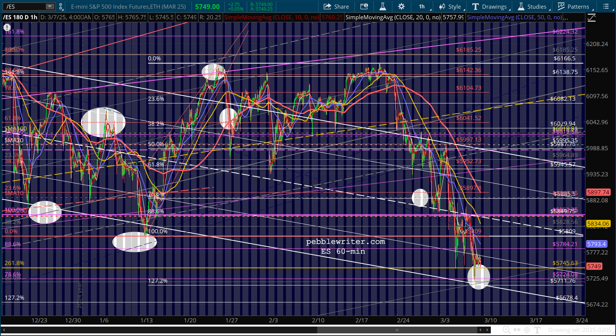Image resolution: width=616 pixels, height=336 pixels.
Task: Click the scrollbar left arrow at far left
Action: pos(4,330)
